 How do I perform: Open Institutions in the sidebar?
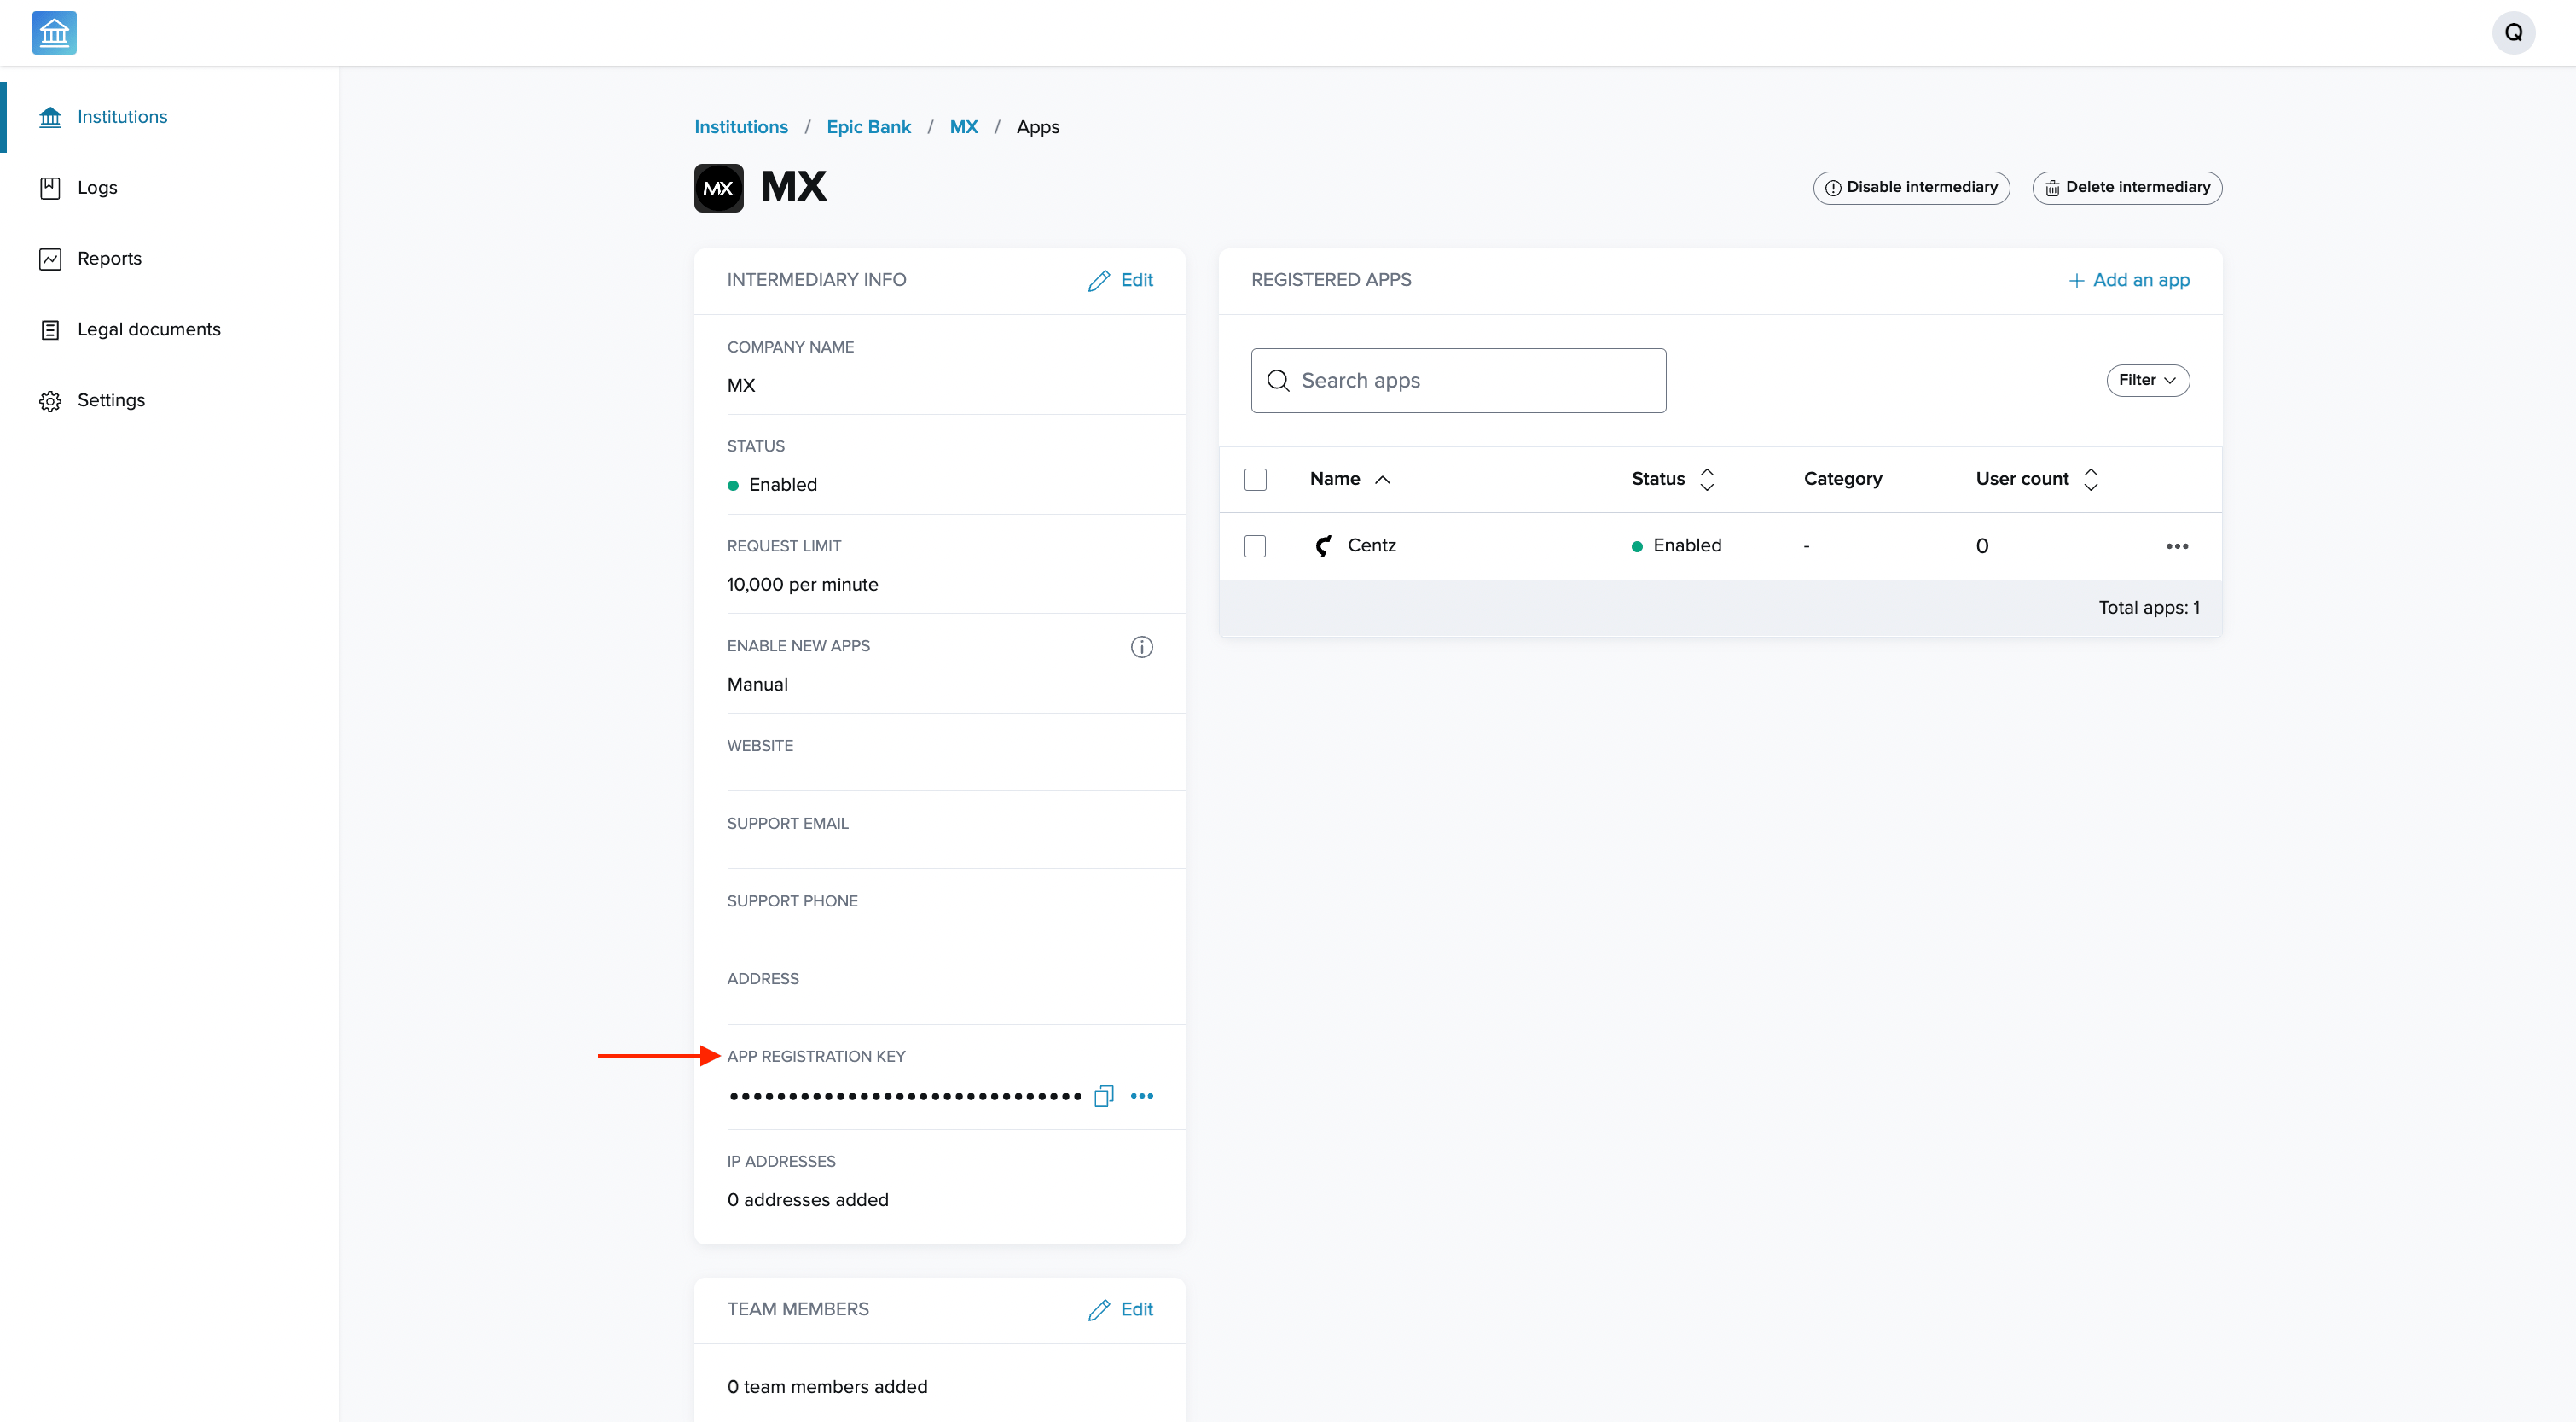tap(122, 117)
